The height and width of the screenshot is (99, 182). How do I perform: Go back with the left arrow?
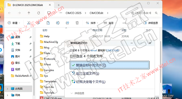[x=10, y=13]
